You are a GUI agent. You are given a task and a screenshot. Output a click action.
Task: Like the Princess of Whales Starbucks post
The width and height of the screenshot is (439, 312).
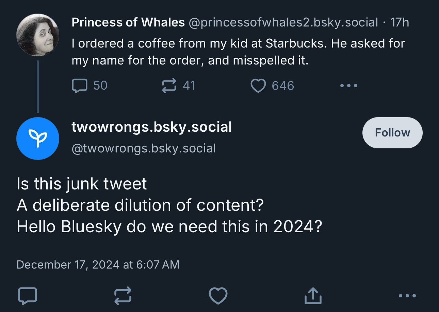tap(258, 86)
